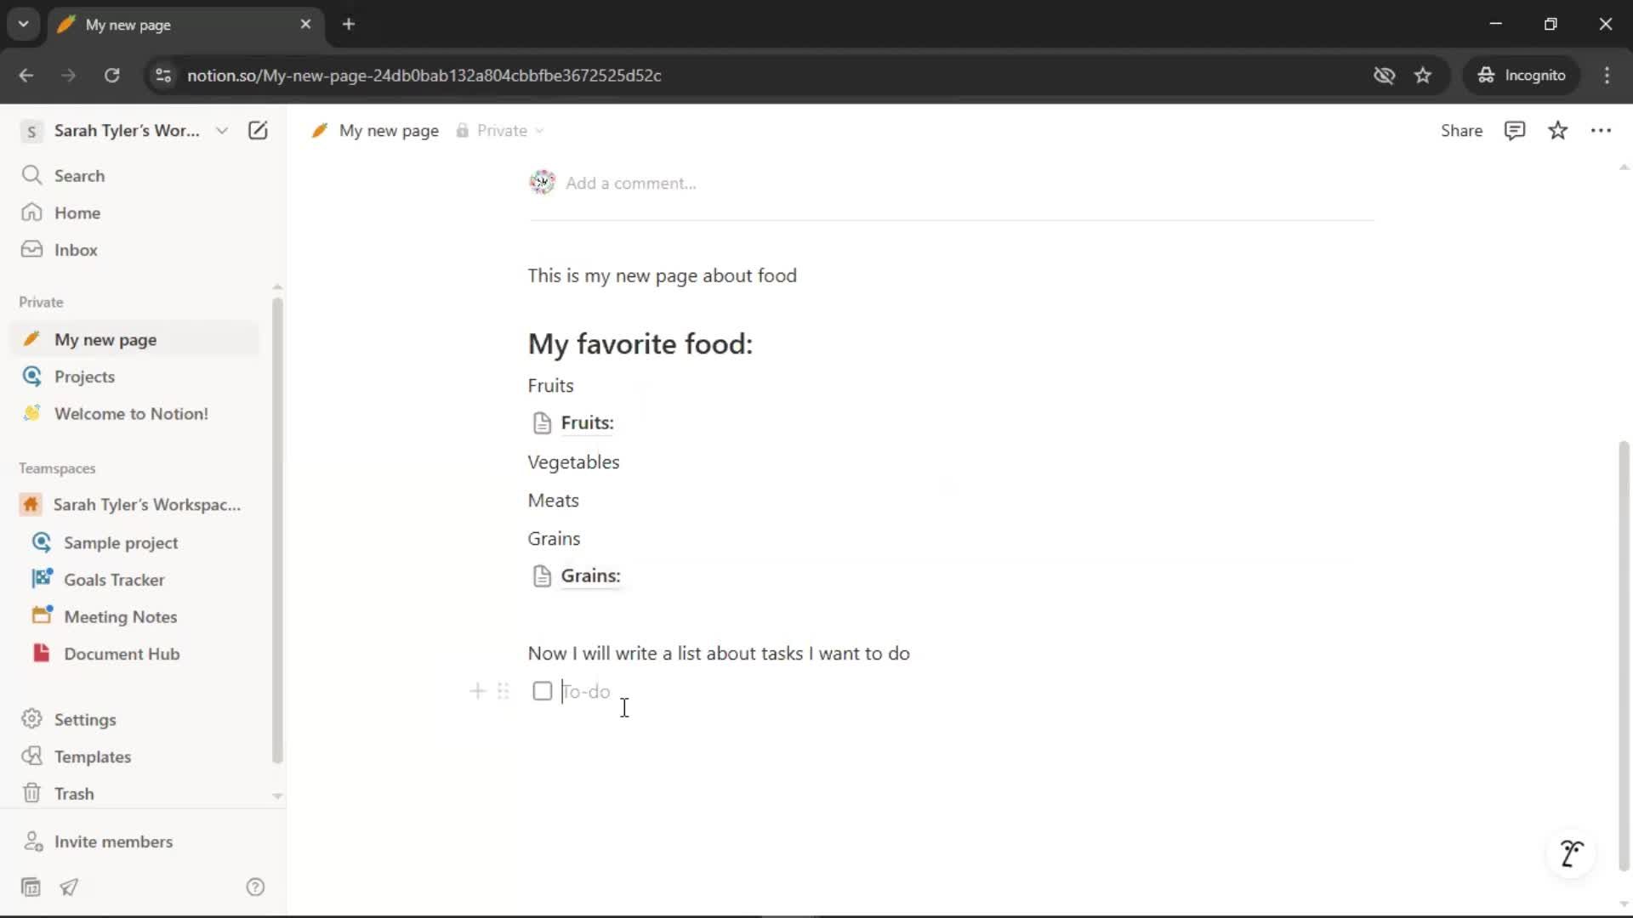
Task: Click the Private section label
Action: [x=41, y=302]
